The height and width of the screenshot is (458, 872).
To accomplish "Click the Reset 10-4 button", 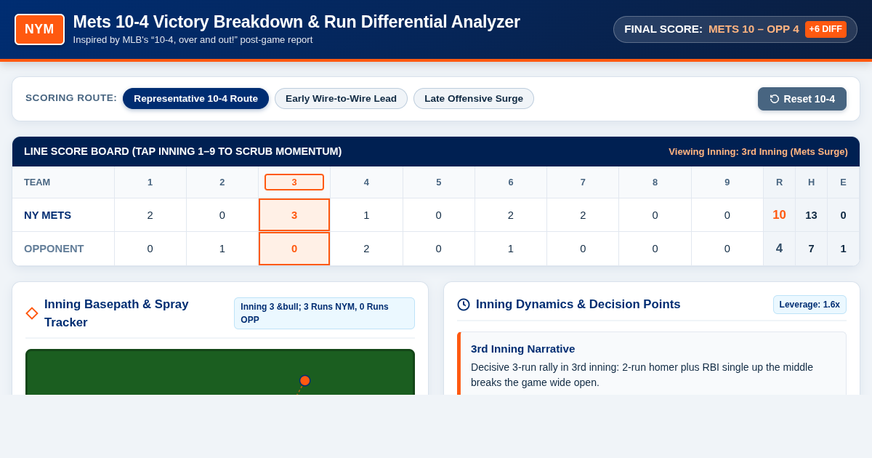I will click(802, 99).
